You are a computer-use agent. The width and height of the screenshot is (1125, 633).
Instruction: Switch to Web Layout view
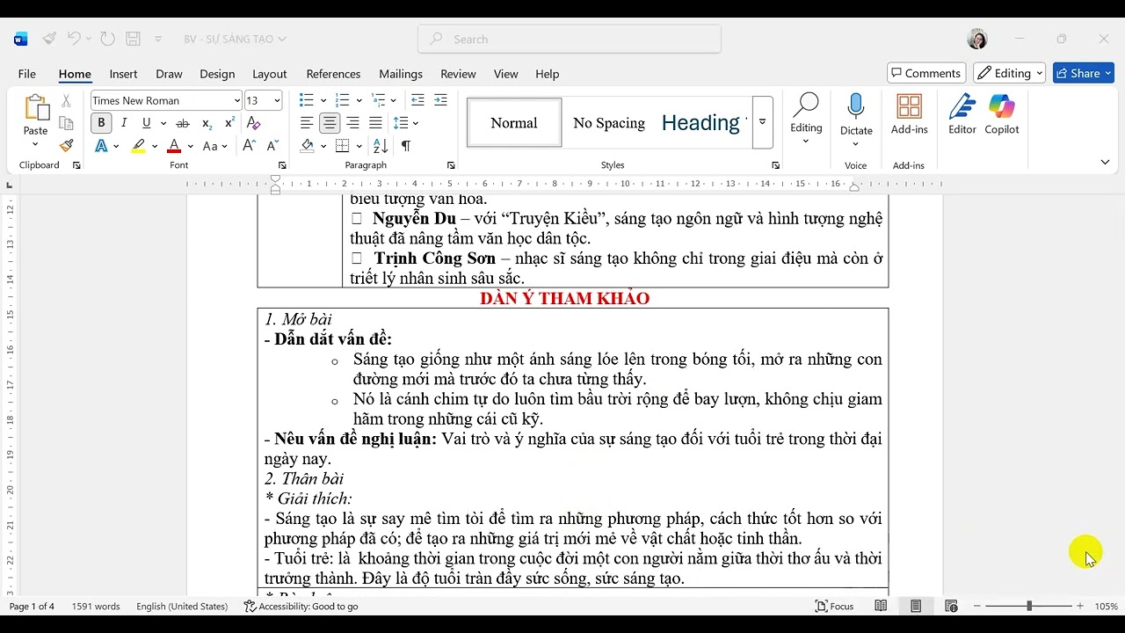(x=951, y=606)
